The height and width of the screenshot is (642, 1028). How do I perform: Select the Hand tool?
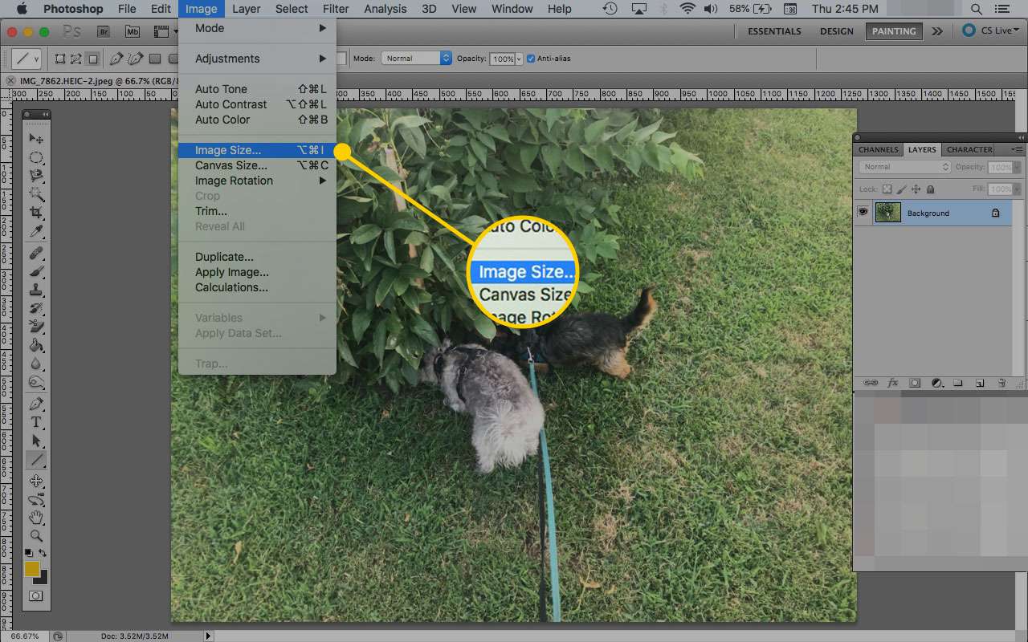pos(36,518)
